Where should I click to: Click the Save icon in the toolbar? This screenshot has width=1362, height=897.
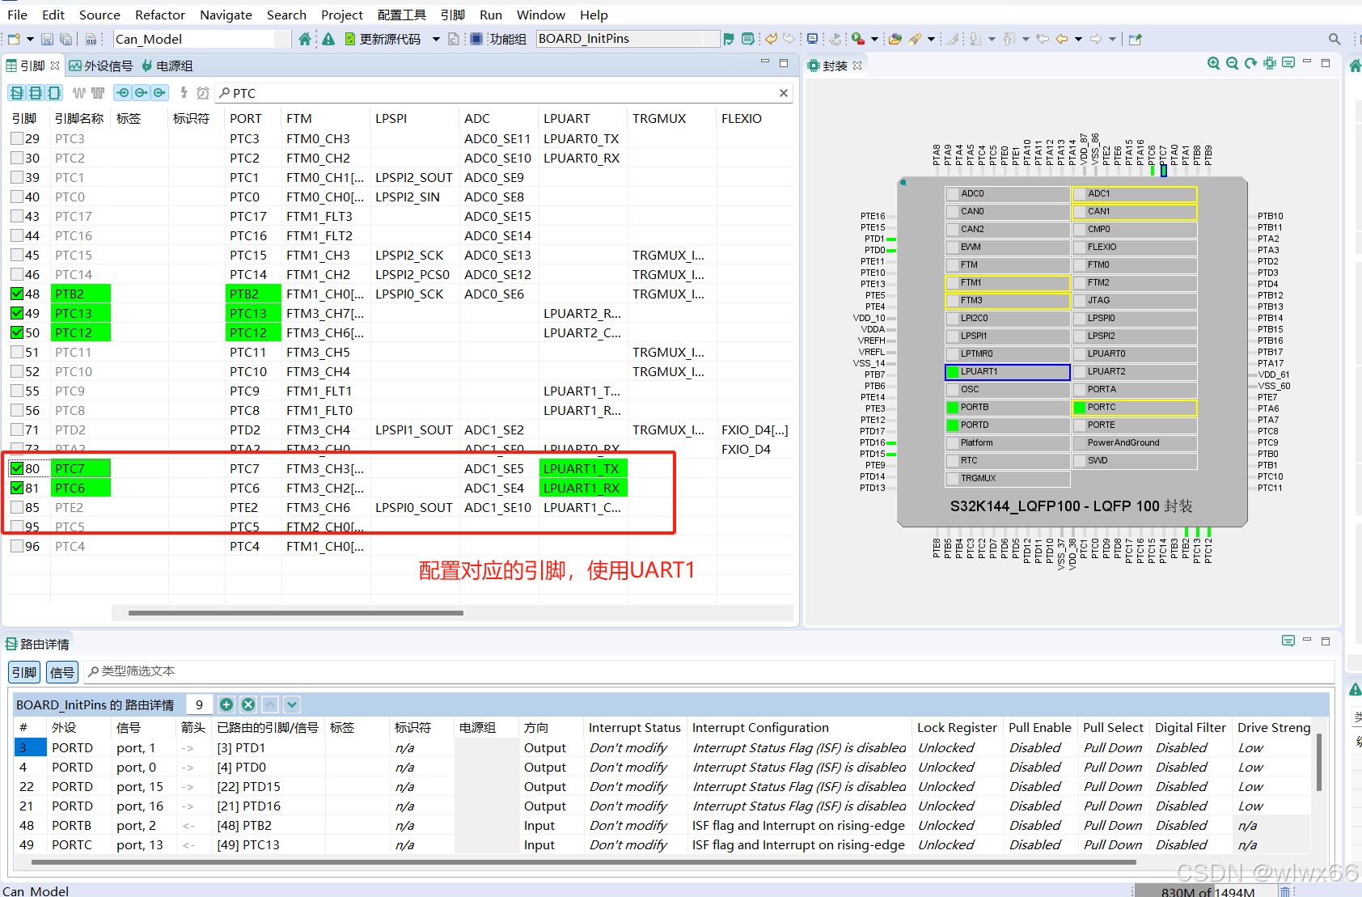pyautogui.click(x=47, y=38)
